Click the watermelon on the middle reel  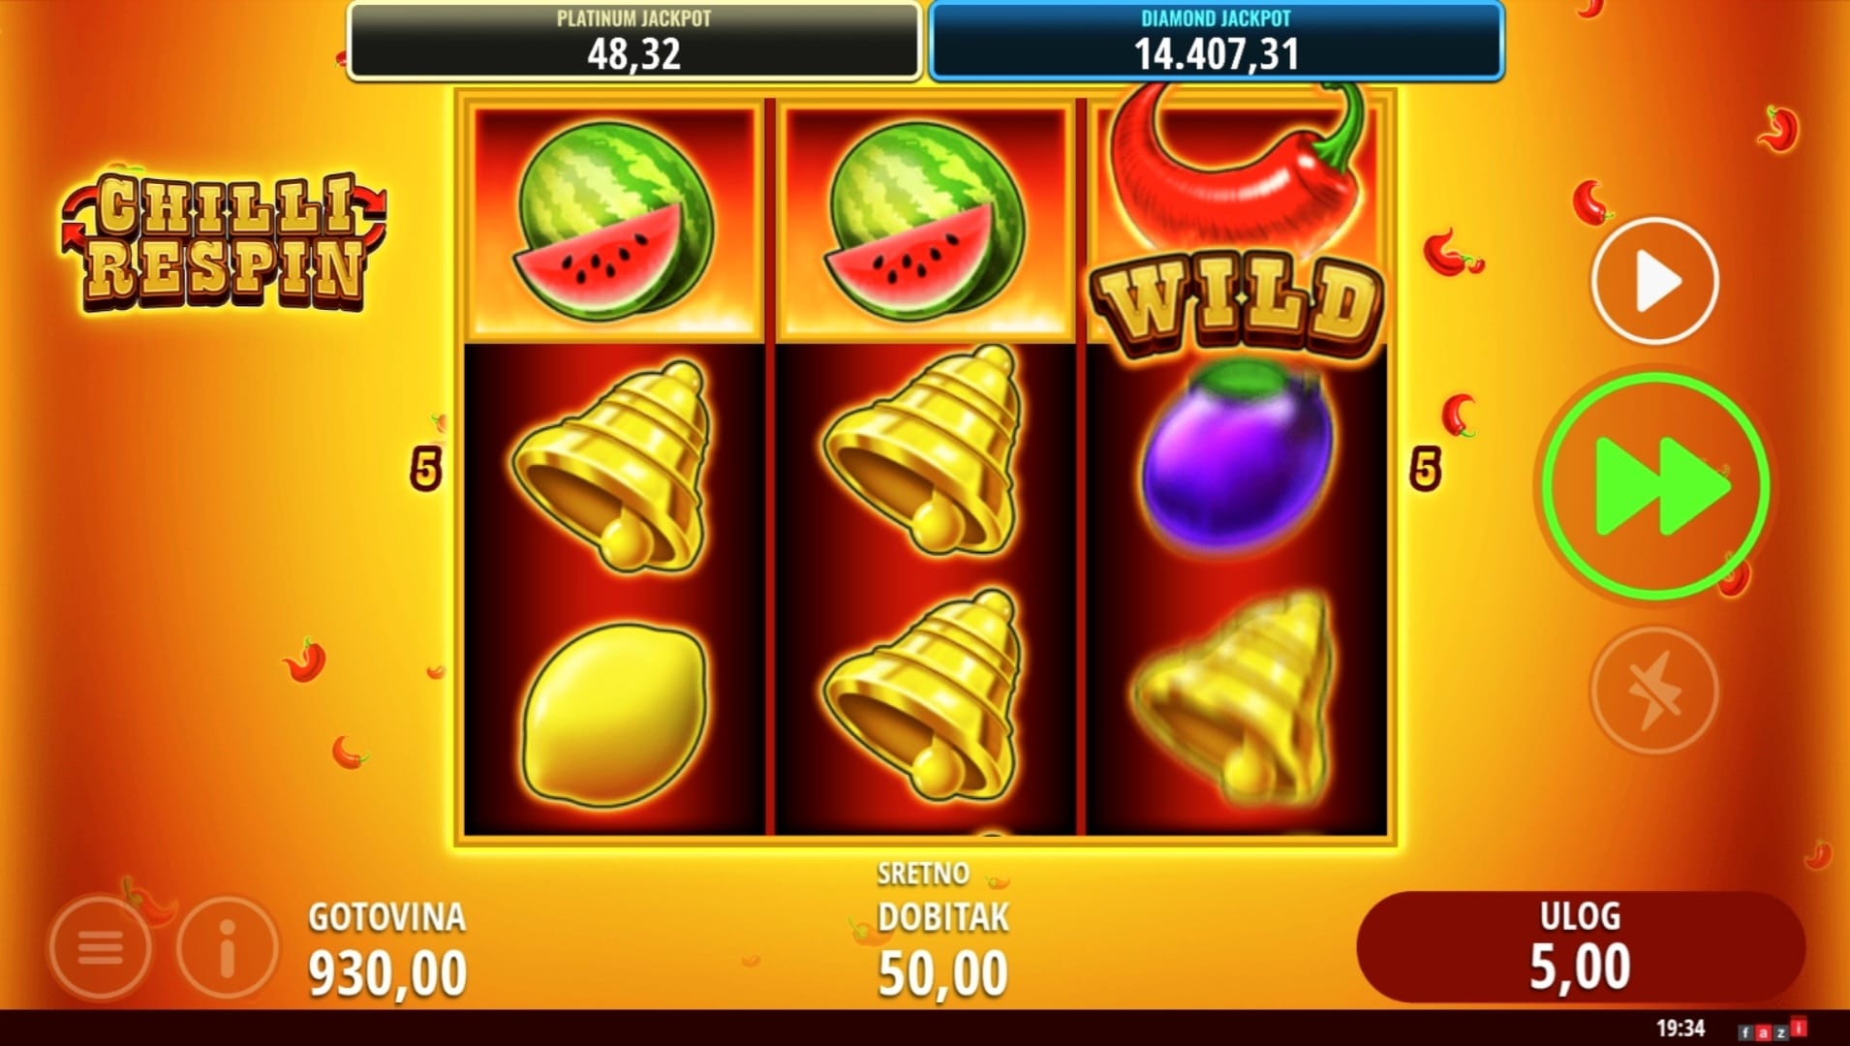tap(925, 220)
